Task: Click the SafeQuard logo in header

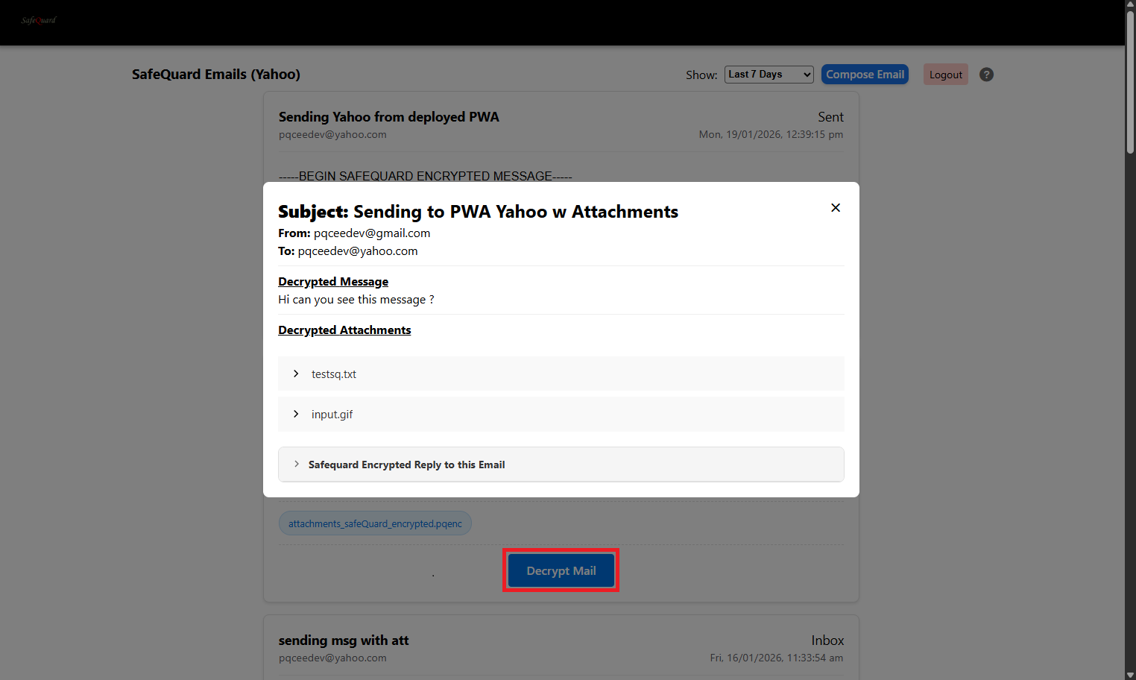Action: (x=39, y=20)
